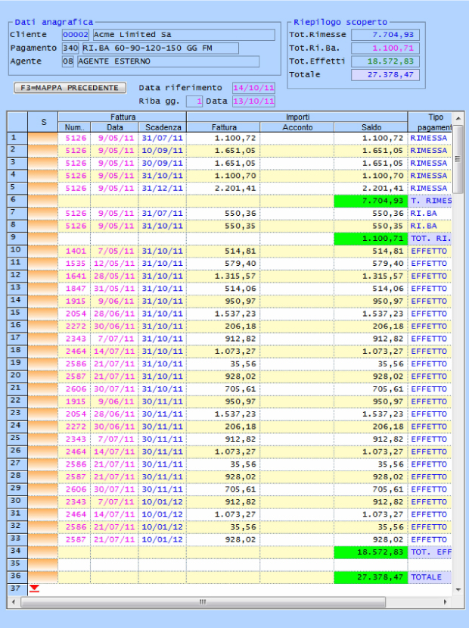Viewport: 469px width, 628px height.
Task: Click the TOT. EFF label in row 34
Action: (x=431, y=552)
